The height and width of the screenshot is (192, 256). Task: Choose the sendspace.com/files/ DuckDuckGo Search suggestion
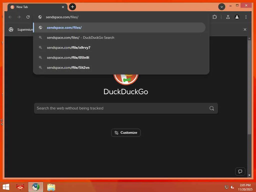[x=119, y=37]
